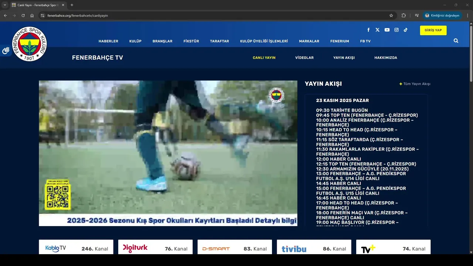Click the 10:15 HEAD TO HEAD entry

357,132
